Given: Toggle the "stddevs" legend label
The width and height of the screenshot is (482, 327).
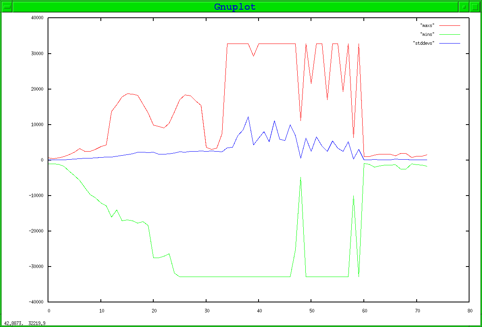Looking at the screenshot, I should point(423,43).
